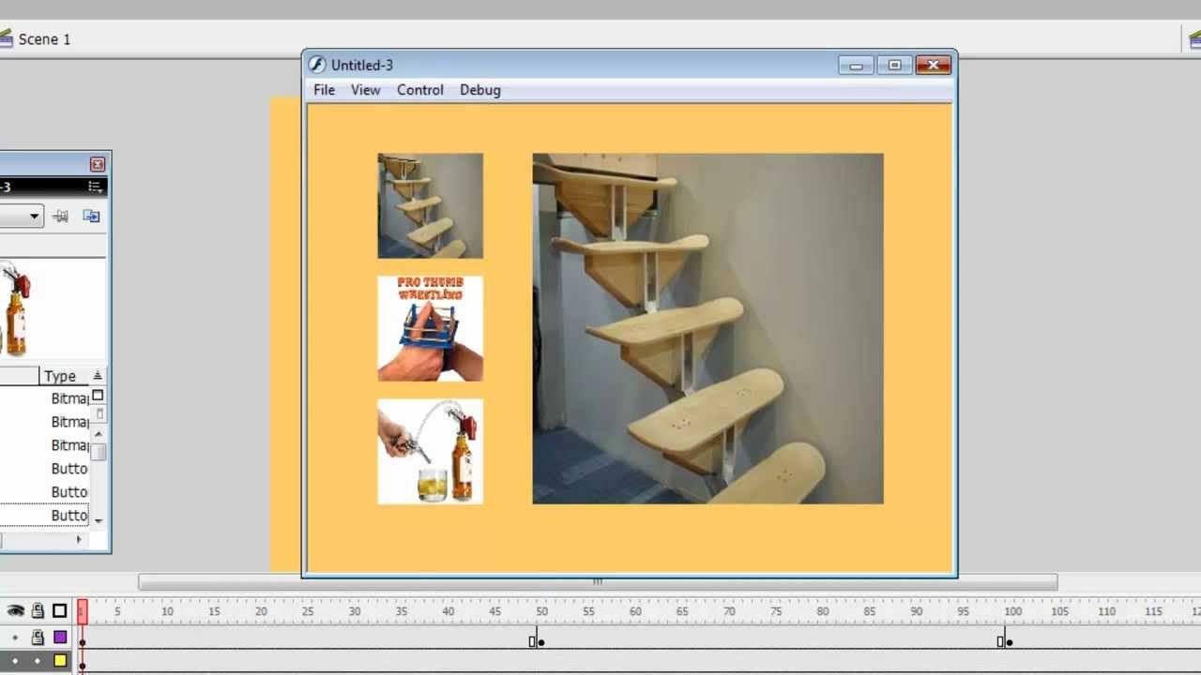Select the frame 1 keyframe on the purple layer
The image size is (1201, 675).
coord(83,641)
